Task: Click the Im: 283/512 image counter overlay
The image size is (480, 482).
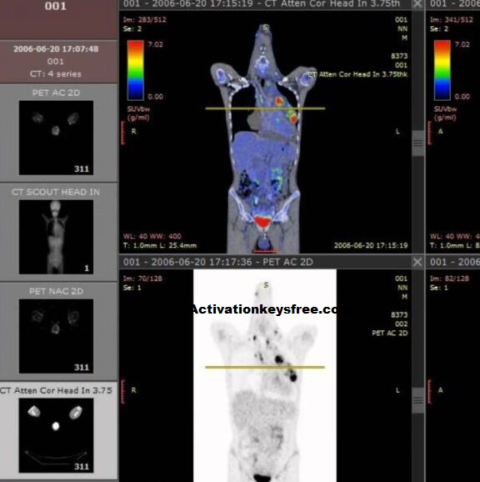Action: pos(144,20)
